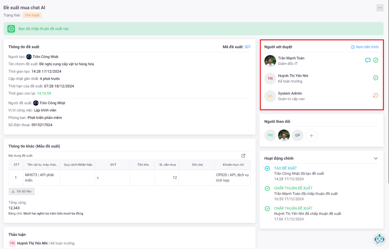The image size is (389, 249).
Task: Click the Tải dữ liệu download button
Action: (x=22, y=191)
